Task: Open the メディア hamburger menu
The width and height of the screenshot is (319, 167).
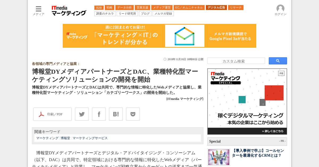Action: (x=39, y=11)
